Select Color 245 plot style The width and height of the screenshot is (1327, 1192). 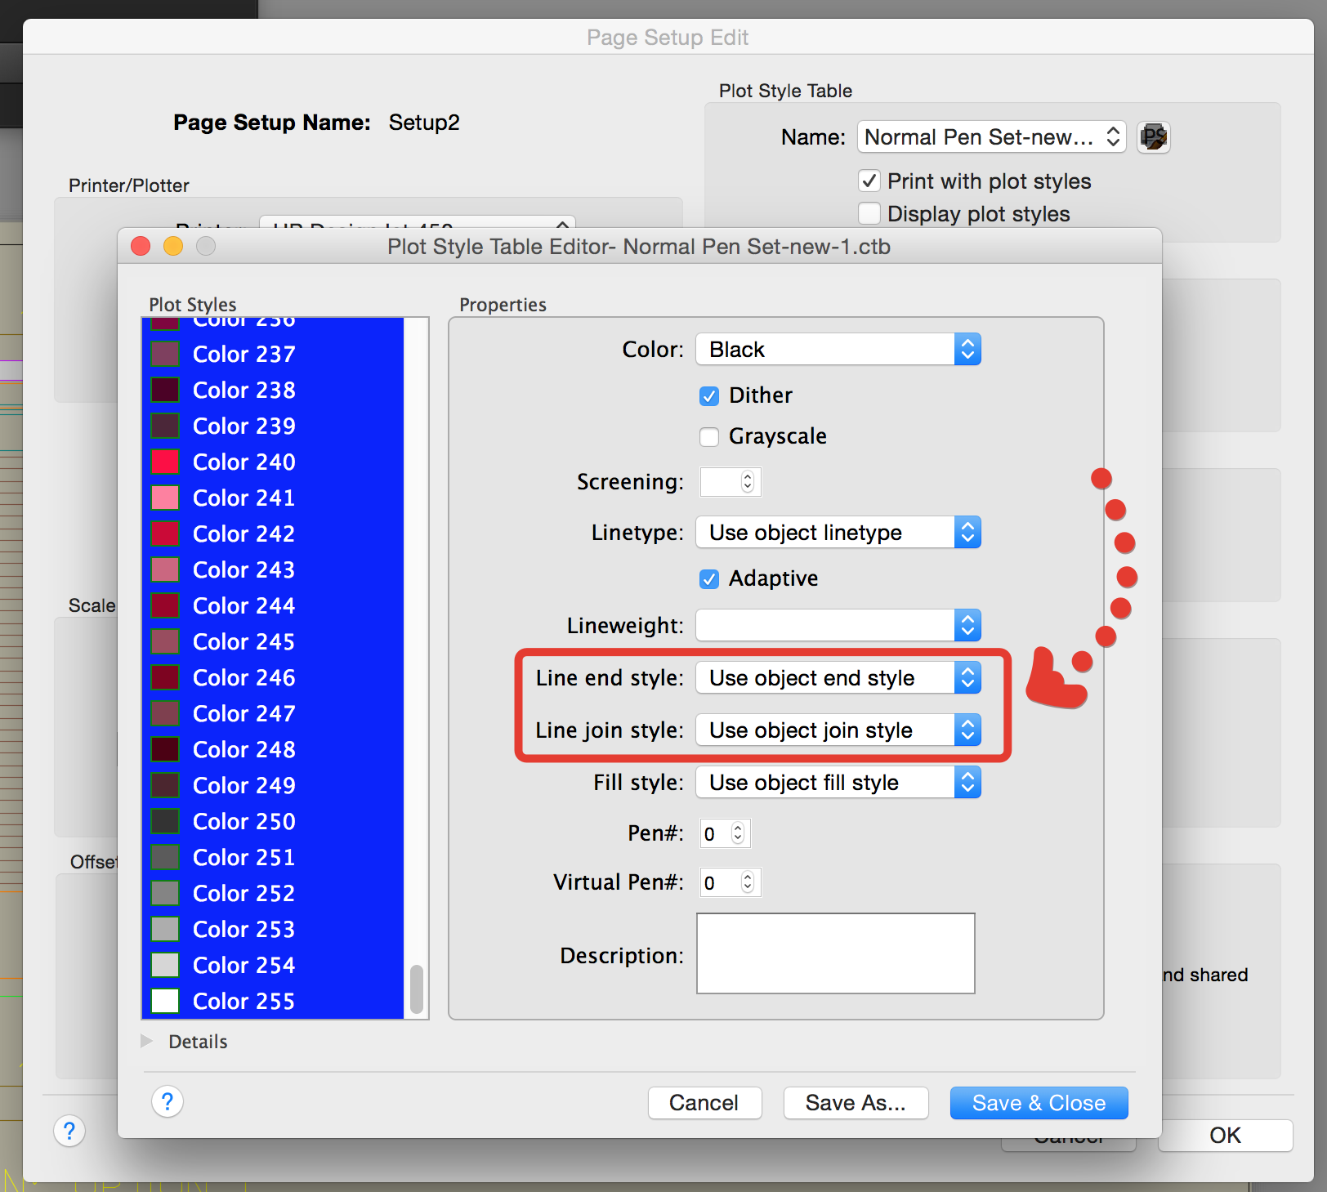(273, 642)
